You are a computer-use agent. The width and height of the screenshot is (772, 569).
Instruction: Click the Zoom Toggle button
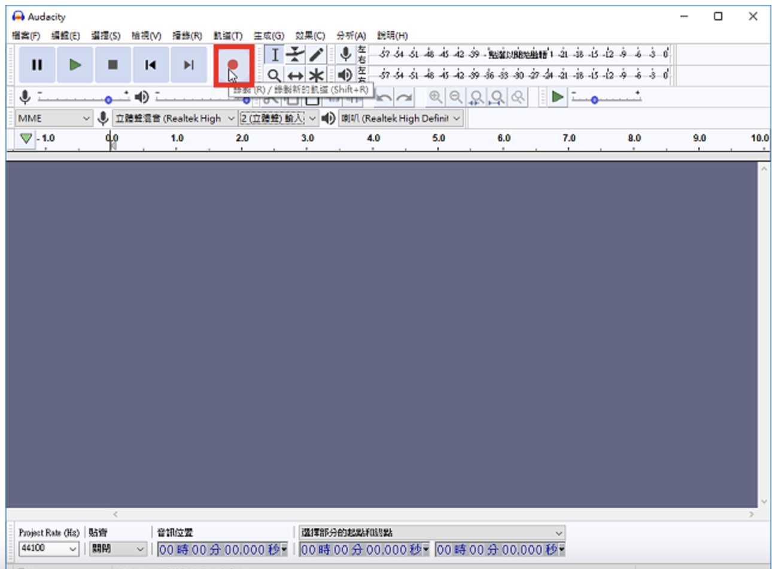[518, 97]
